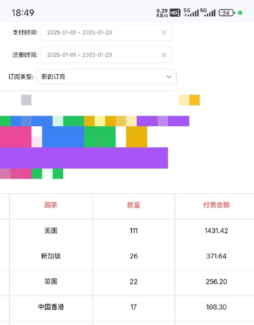Click payment amount 371.64
This screenshot has height=325, width=254.
[216, 256]
